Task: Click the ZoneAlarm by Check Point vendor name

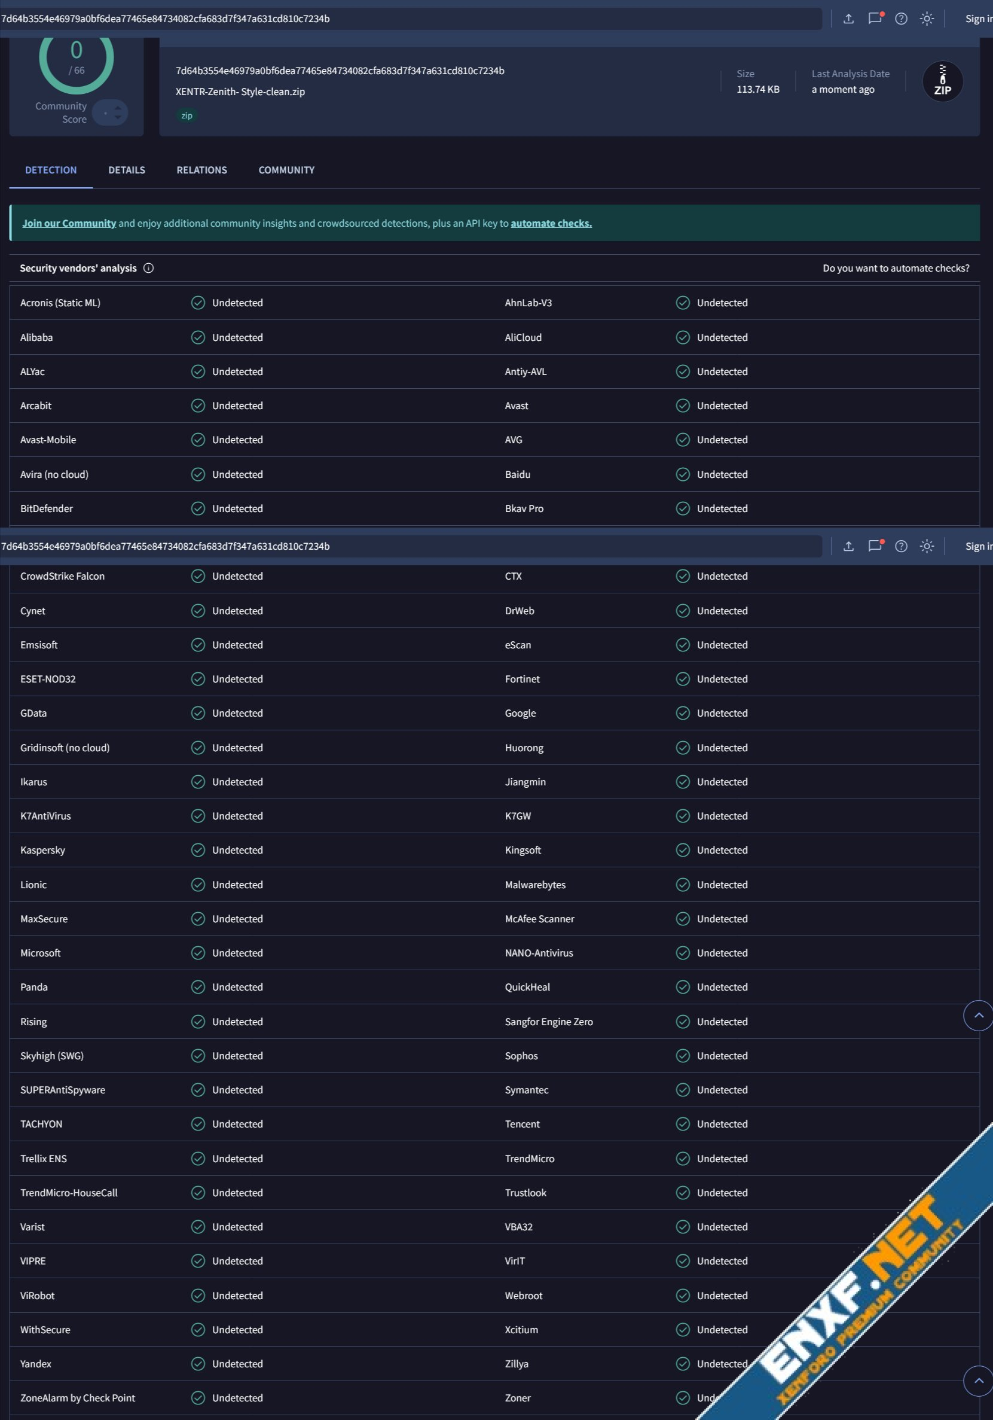Action: tap(78, 1398)
